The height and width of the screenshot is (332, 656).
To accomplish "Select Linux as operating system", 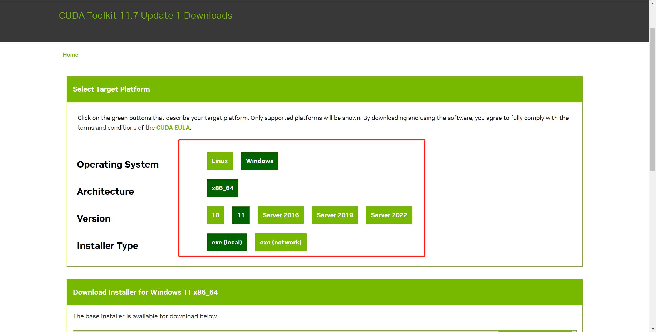I will (220, 161).
